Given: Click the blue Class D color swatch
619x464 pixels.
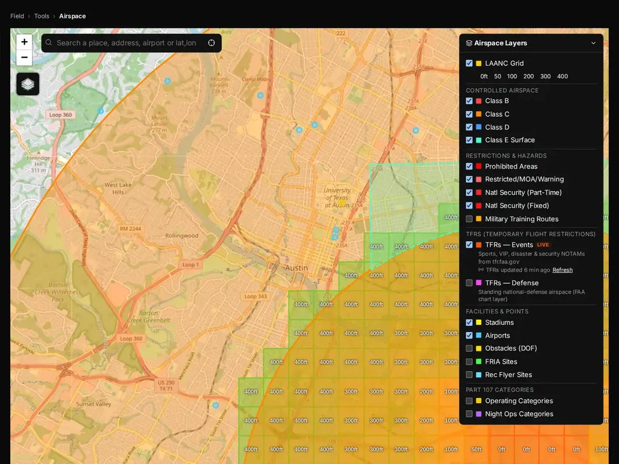Looking at the screenshot, I should [x=479, y=127].
